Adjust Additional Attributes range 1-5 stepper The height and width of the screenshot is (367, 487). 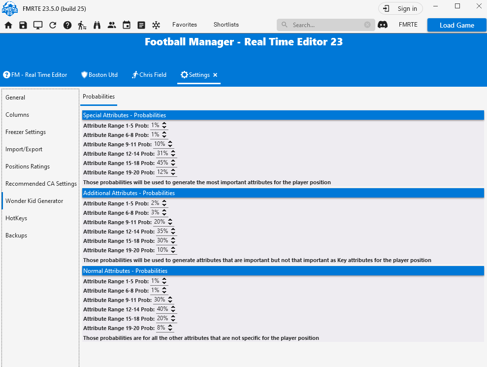click(x=164, y=203)
